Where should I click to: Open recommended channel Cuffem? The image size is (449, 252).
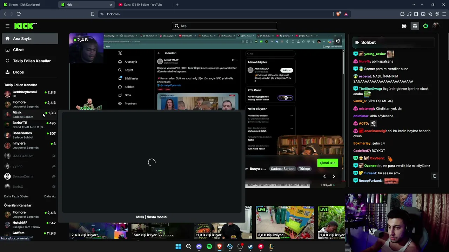29,235
